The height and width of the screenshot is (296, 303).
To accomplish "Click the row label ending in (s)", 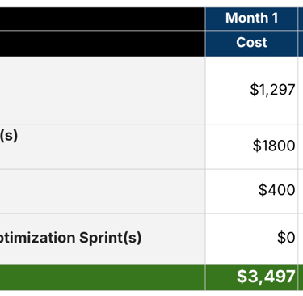I will coord(9,136).
